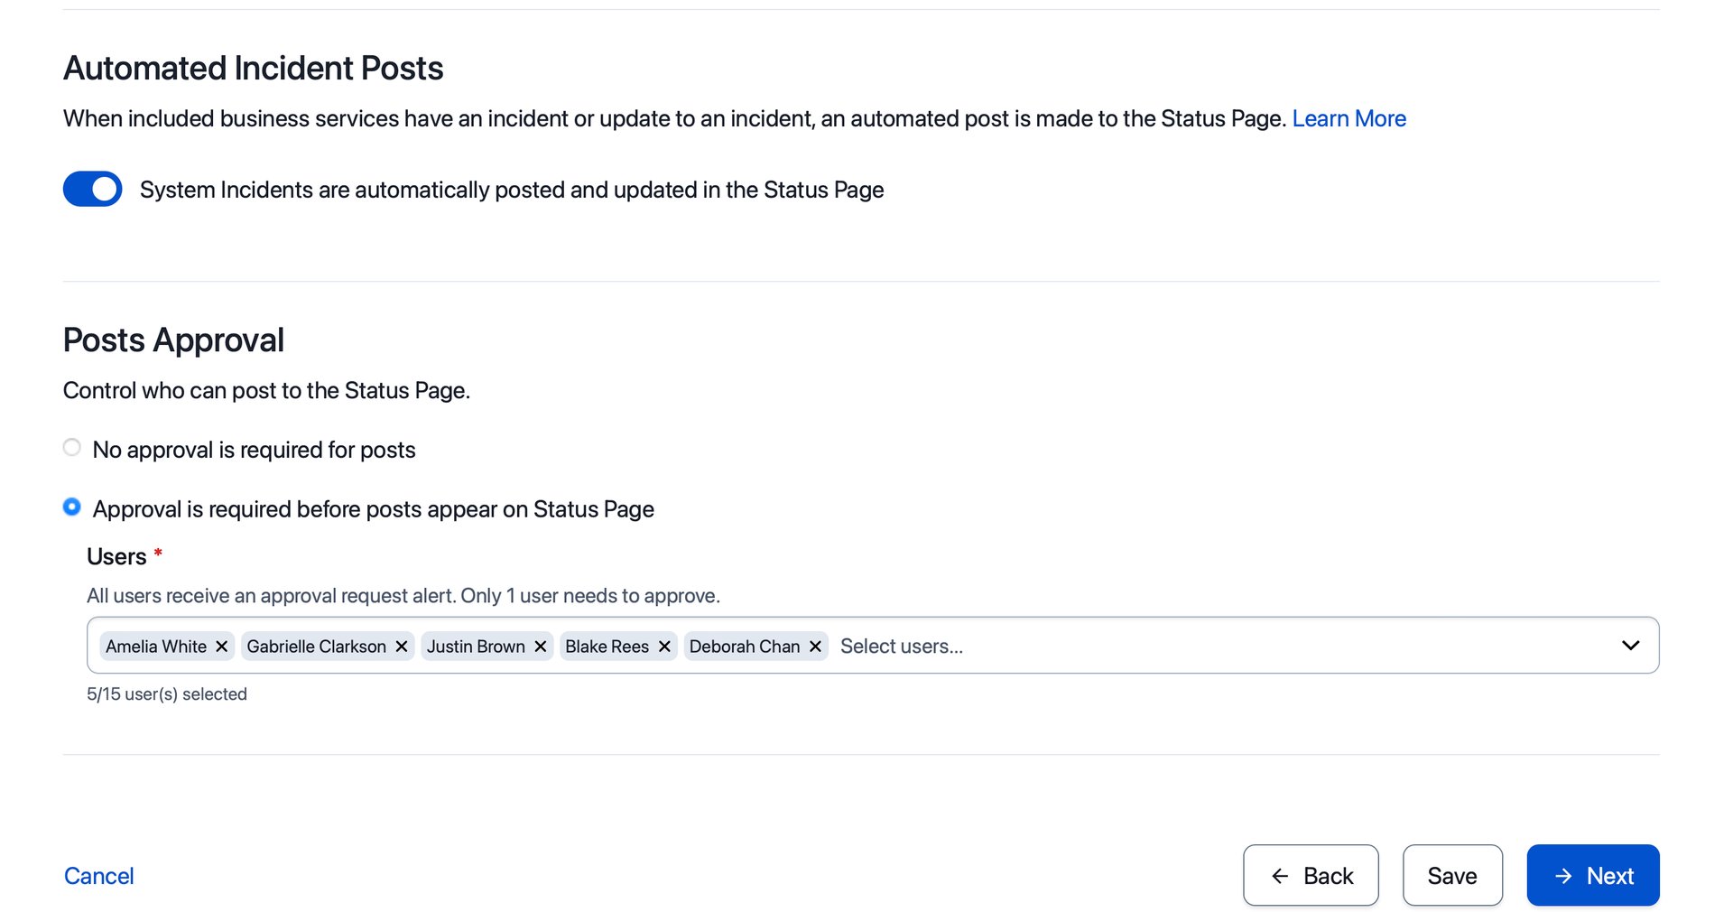The height and width of the screenshot is (912, 1733).
Task: Toggle automatic System Incidents posting switch
Action: (x=93, y=189)
